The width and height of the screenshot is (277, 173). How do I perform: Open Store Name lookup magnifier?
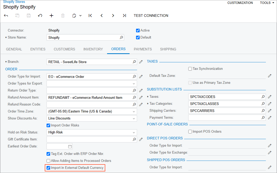[121, 37]
